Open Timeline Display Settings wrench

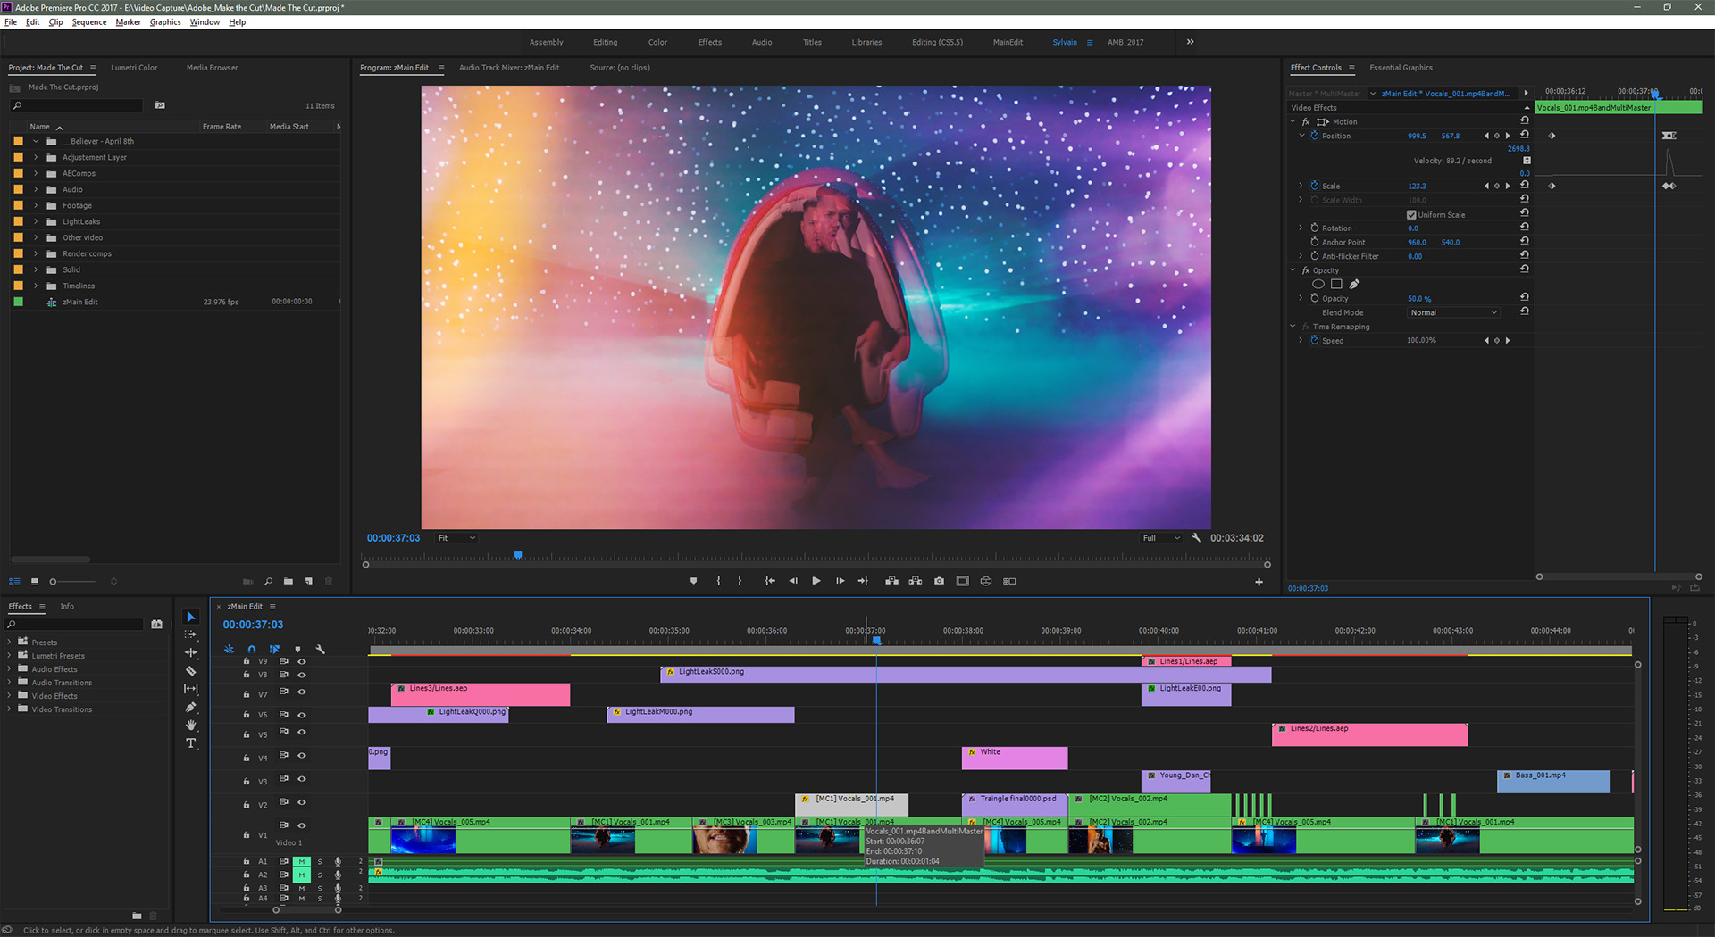[x=321, y=650]
